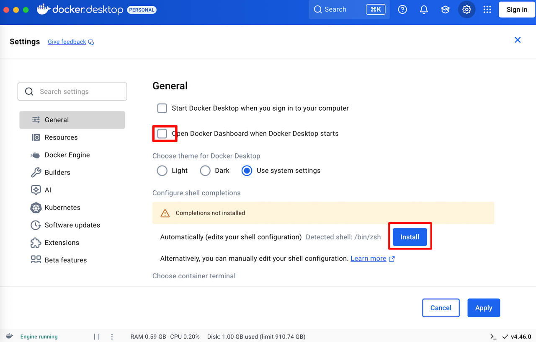Open the Learning center graduation cap icon
The width and height of the screenshot is (536, 342).
click(445, 10)
